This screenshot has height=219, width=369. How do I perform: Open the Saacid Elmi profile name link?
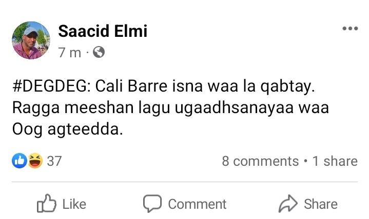coord(103,32)
